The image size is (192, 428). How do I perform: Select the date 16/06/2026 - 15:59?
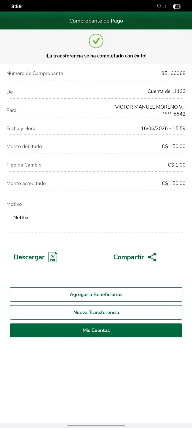point(163,128)
